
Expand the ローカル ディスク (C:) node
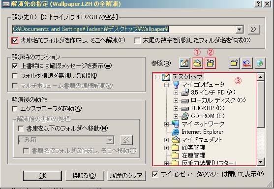(176, 100)
